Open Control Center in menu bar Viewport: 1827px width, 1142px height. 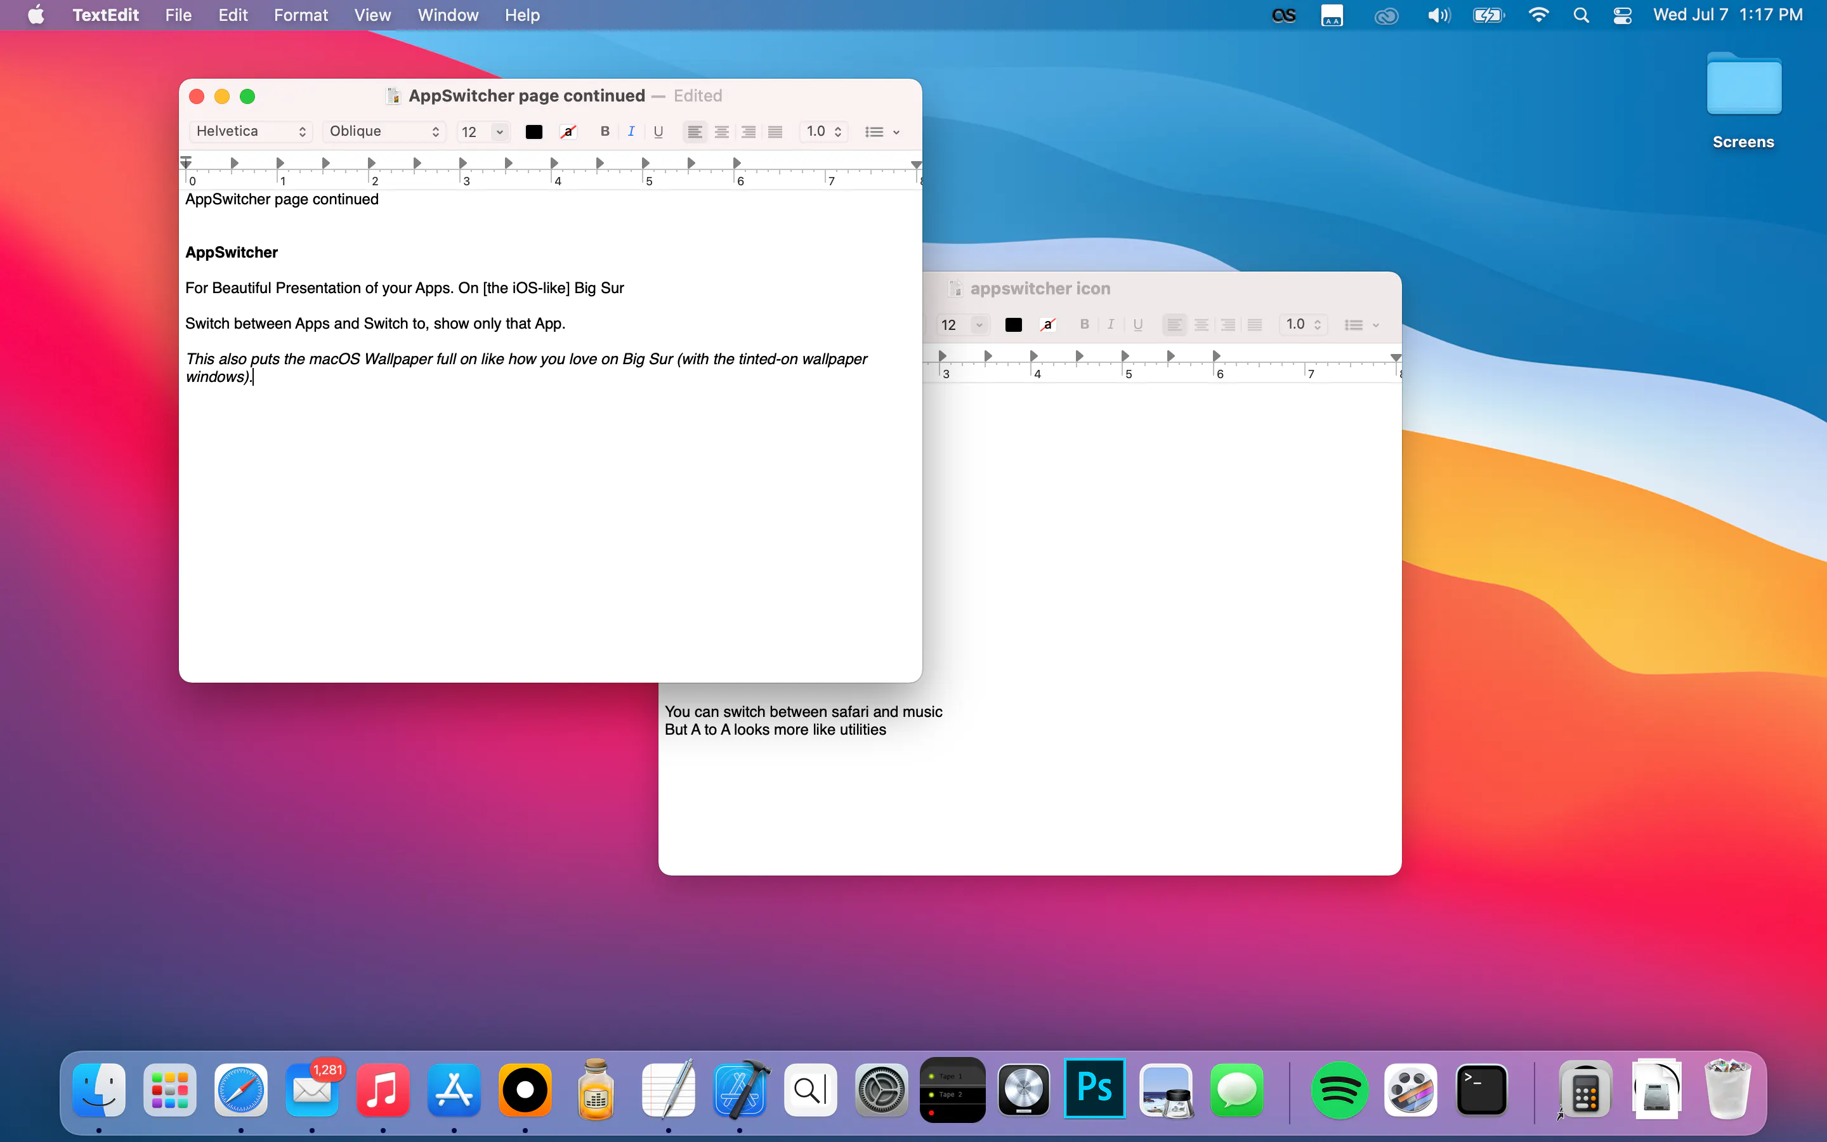coord(1621,15)
